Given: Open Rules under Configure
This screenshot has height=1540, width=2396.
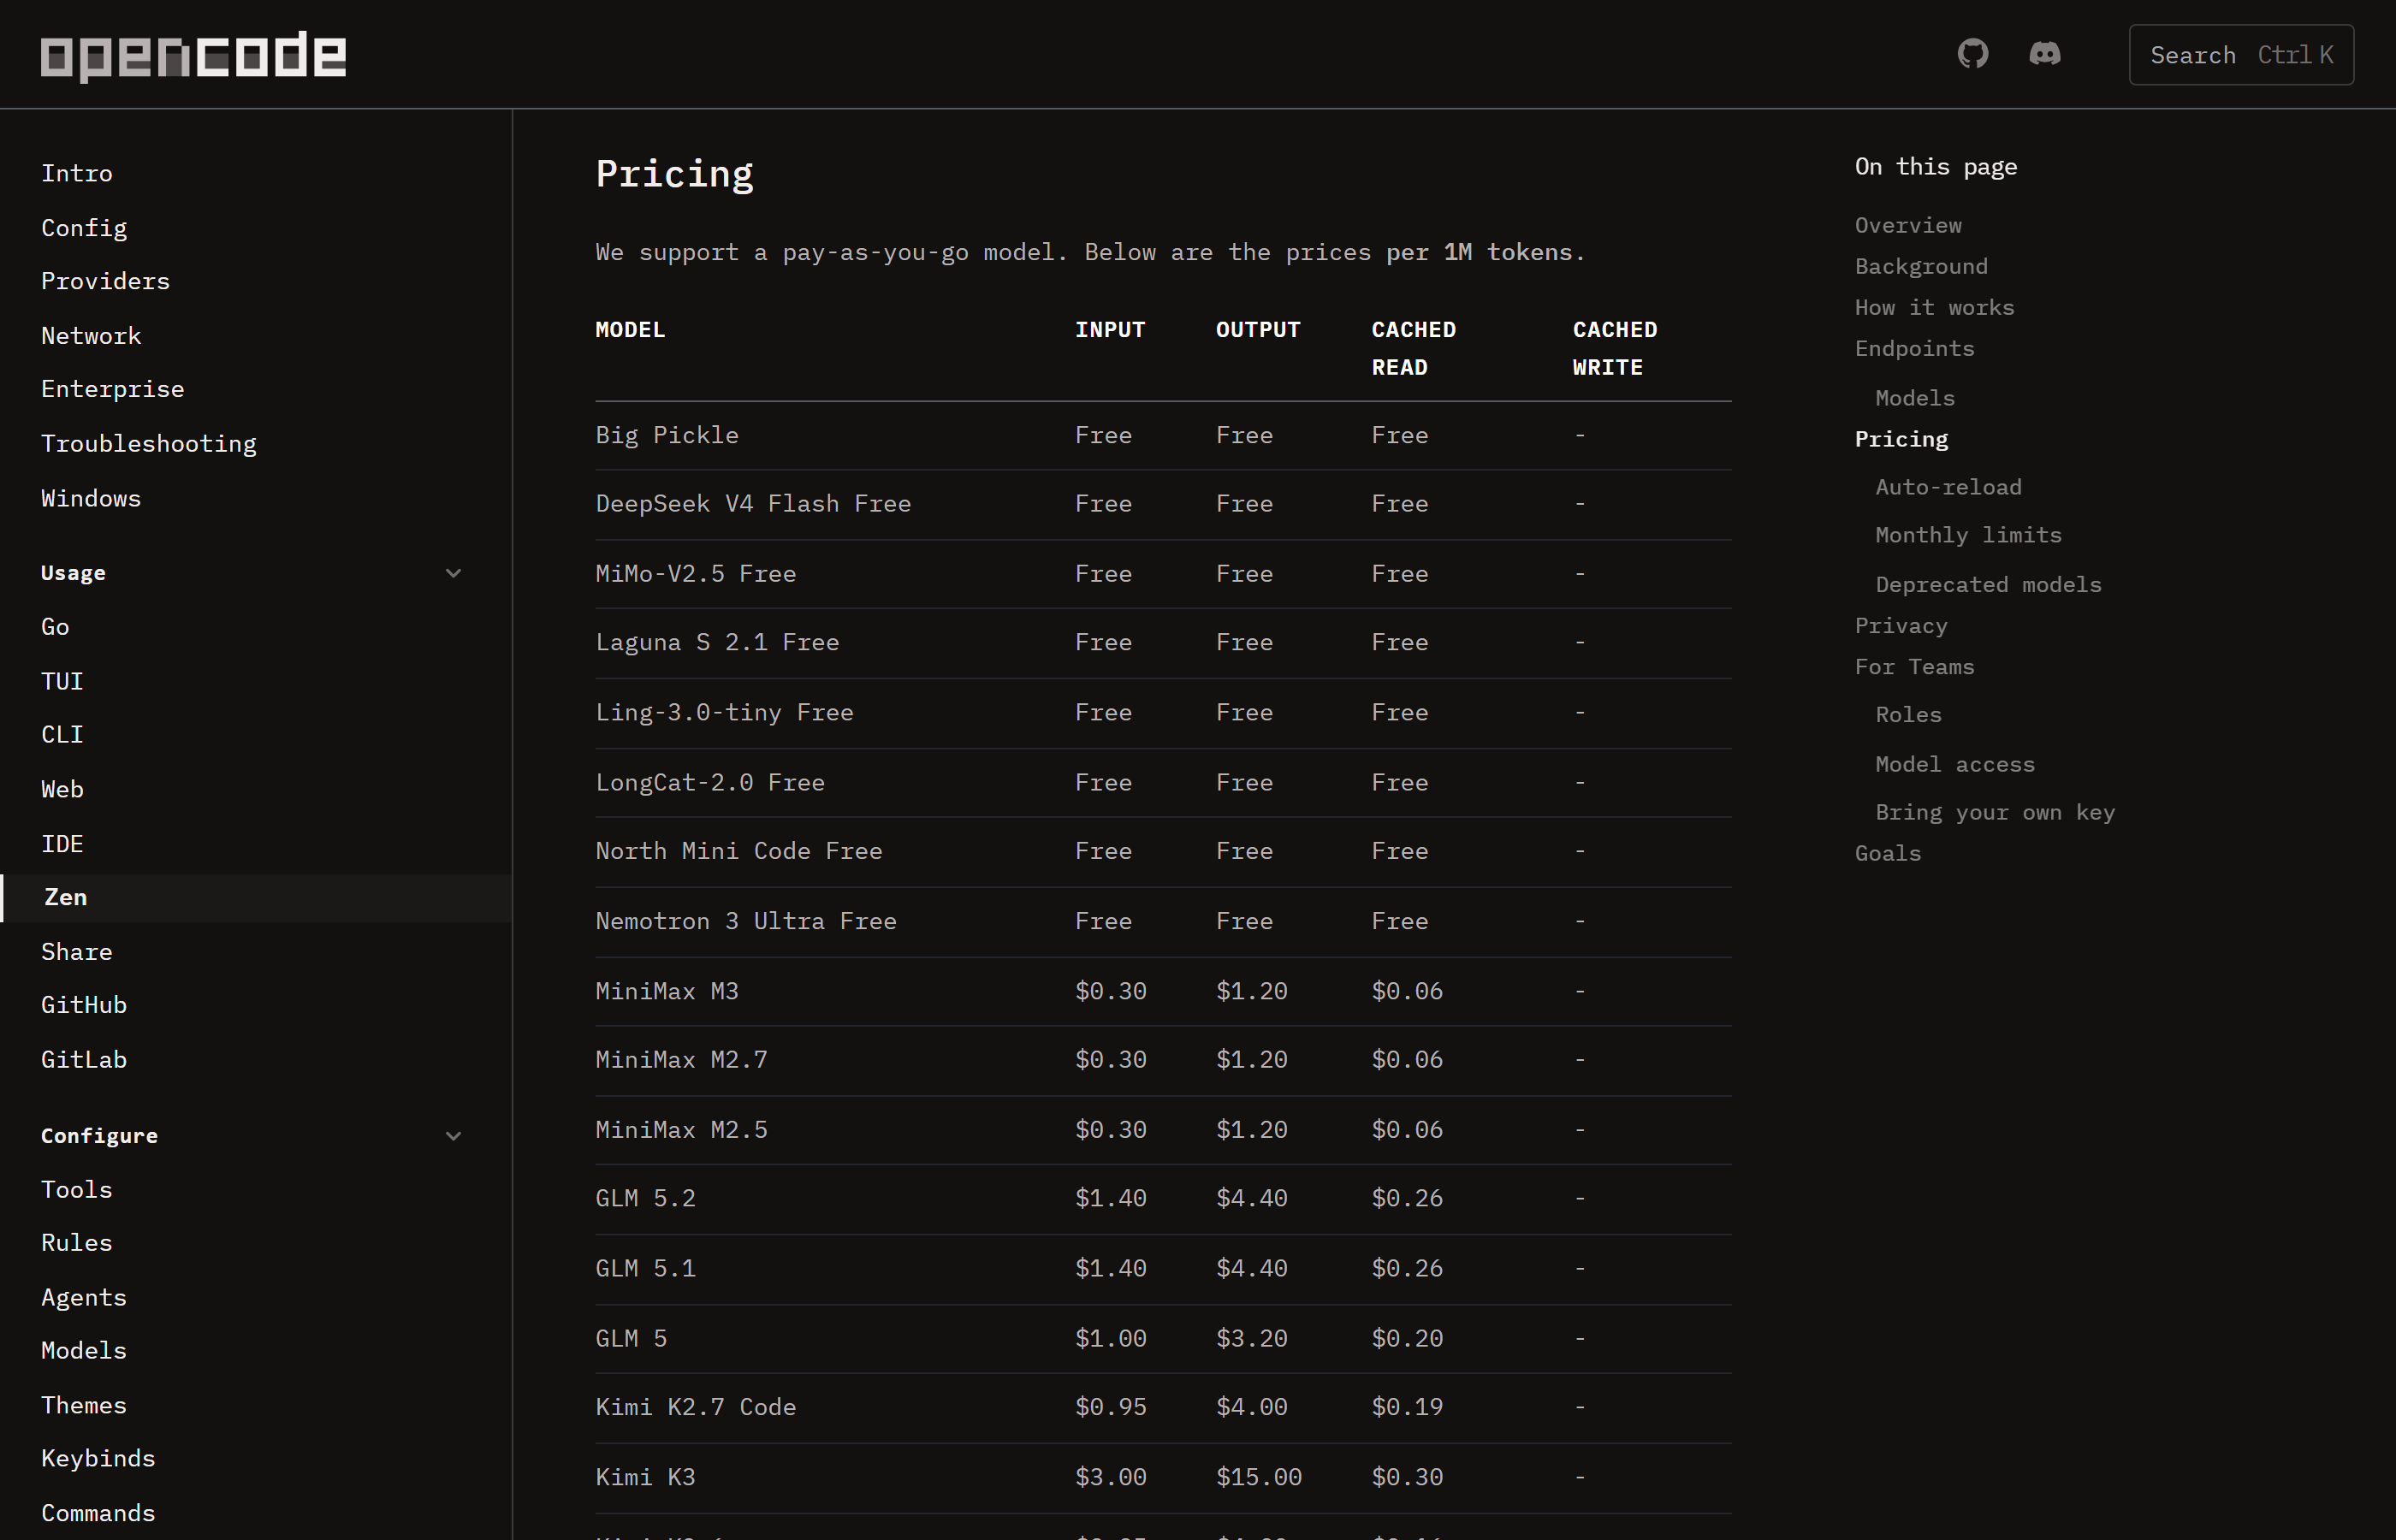Looking at the screenshot, I should pyautogui.click(x=77, y=1243).
